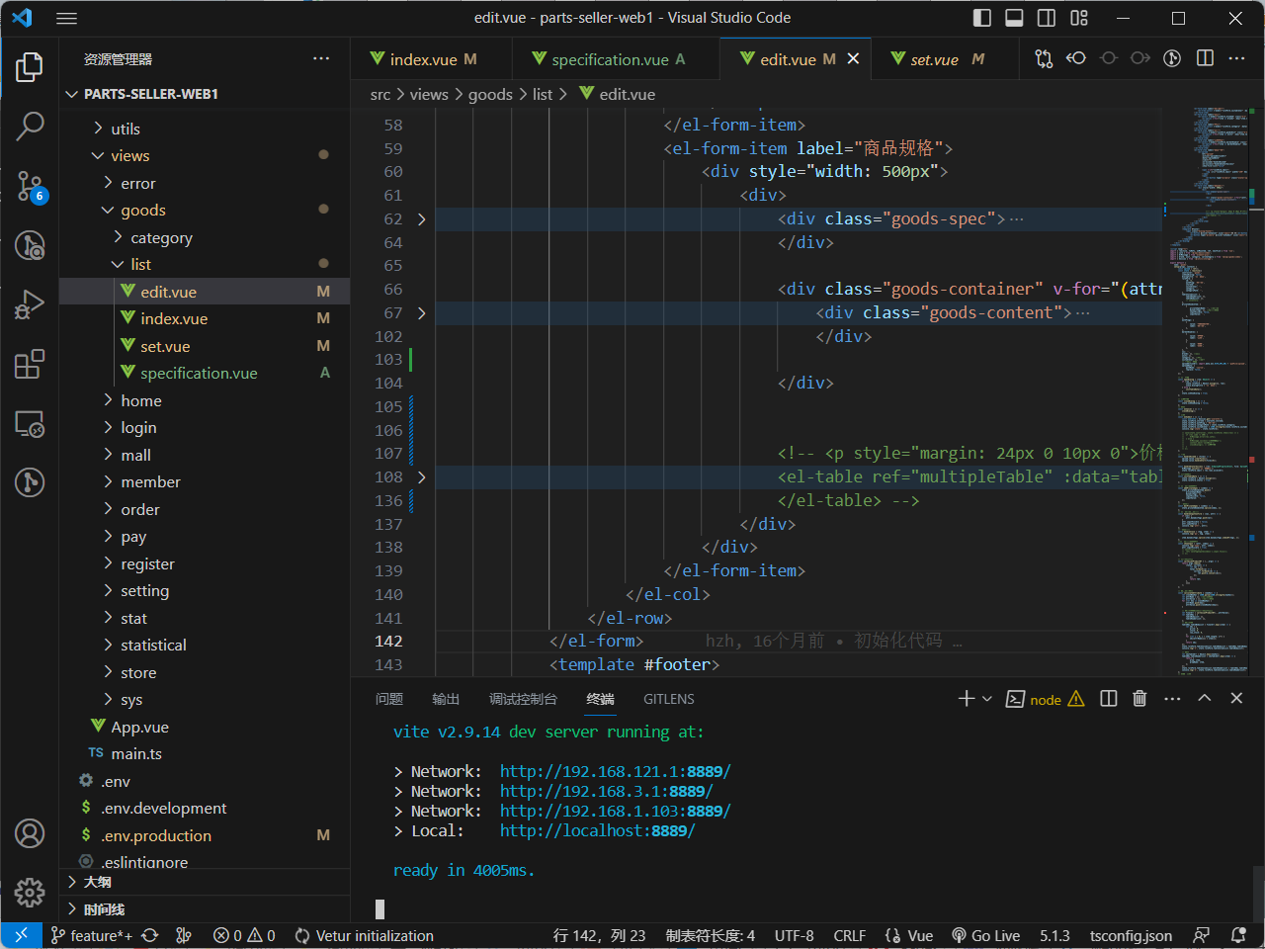Change UTF-8 file encoding
Image resolution: width=1265 pixels, height=949 pixels.
pos(794,936)
